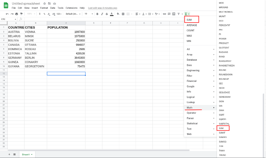The width and height of the screenshot is (266, 158).
Task: Open horizontal align dropdown
Action: (138, 14)
